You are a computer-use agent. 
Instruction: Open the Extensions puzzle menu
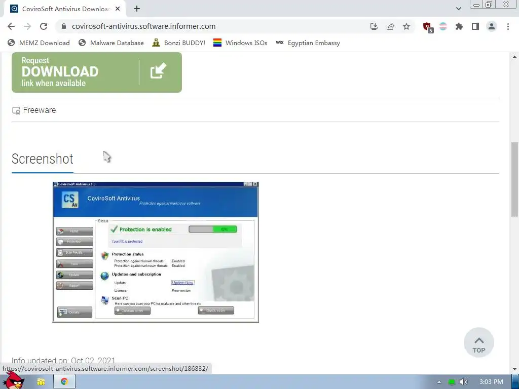(459, 26)
